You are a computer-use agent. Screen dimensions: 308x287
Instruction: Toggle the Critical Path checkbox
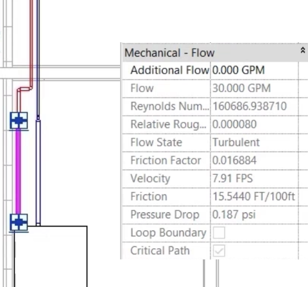(219, 251)
